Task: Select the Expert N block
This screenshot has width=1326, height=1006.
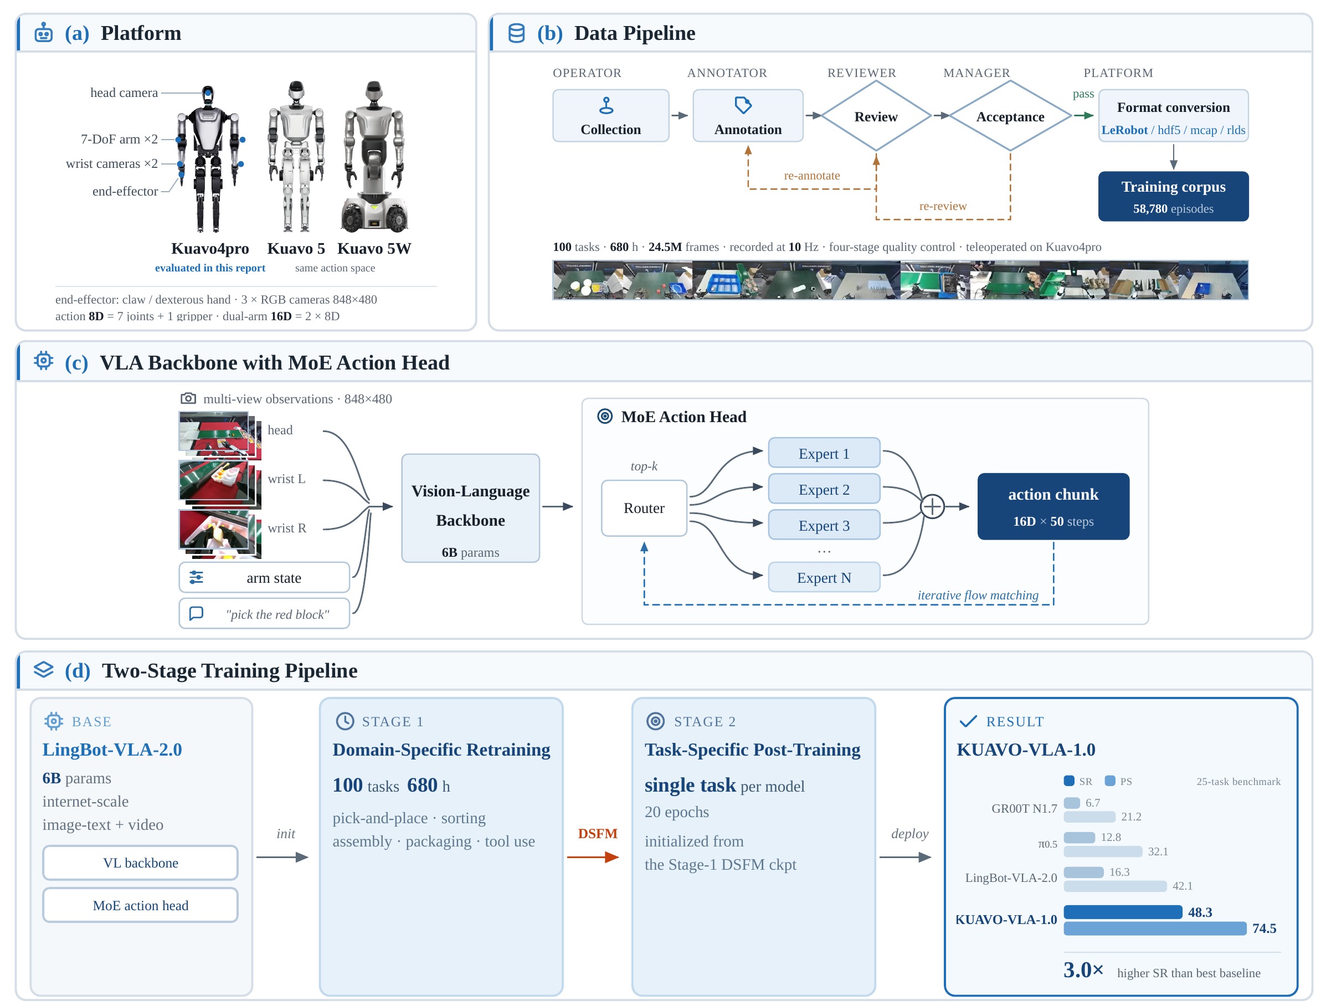Action: (824, 577)
